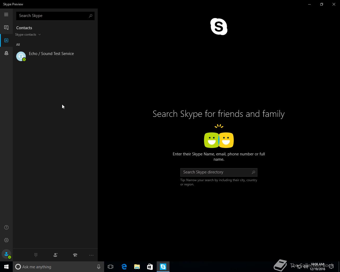Open Skype settings gear

pyautogui.click(x=6, y=240)
